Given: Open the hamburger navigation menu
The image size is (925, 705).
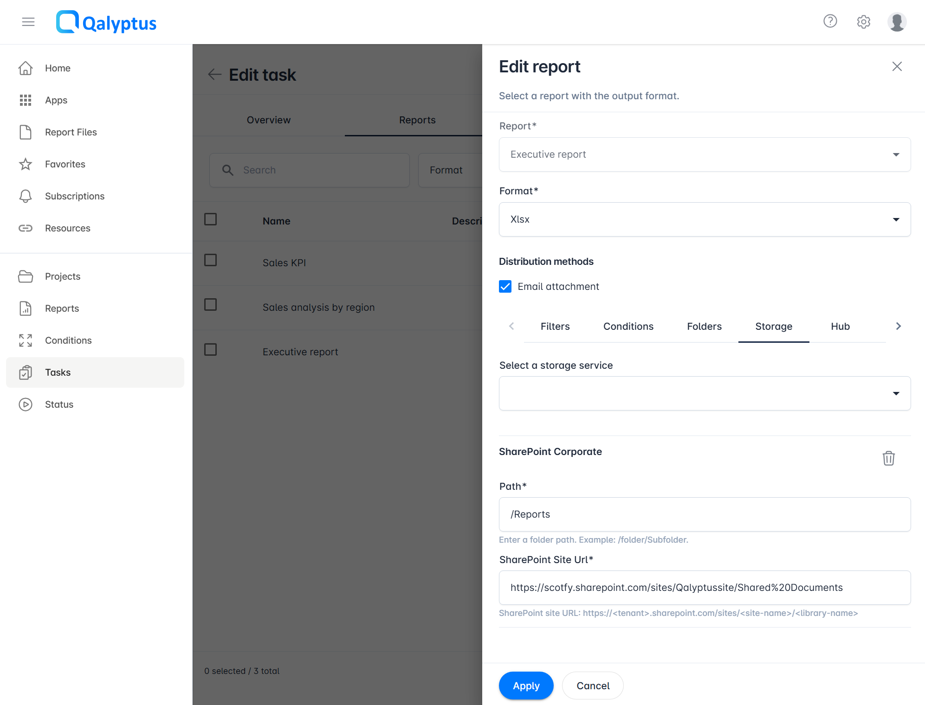Looking at the screenshot, I should (28, 22).
